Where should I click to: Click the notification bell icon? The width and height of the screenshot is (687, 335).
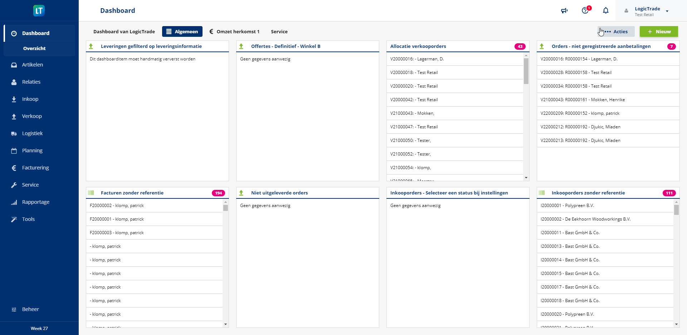(606, 11)
